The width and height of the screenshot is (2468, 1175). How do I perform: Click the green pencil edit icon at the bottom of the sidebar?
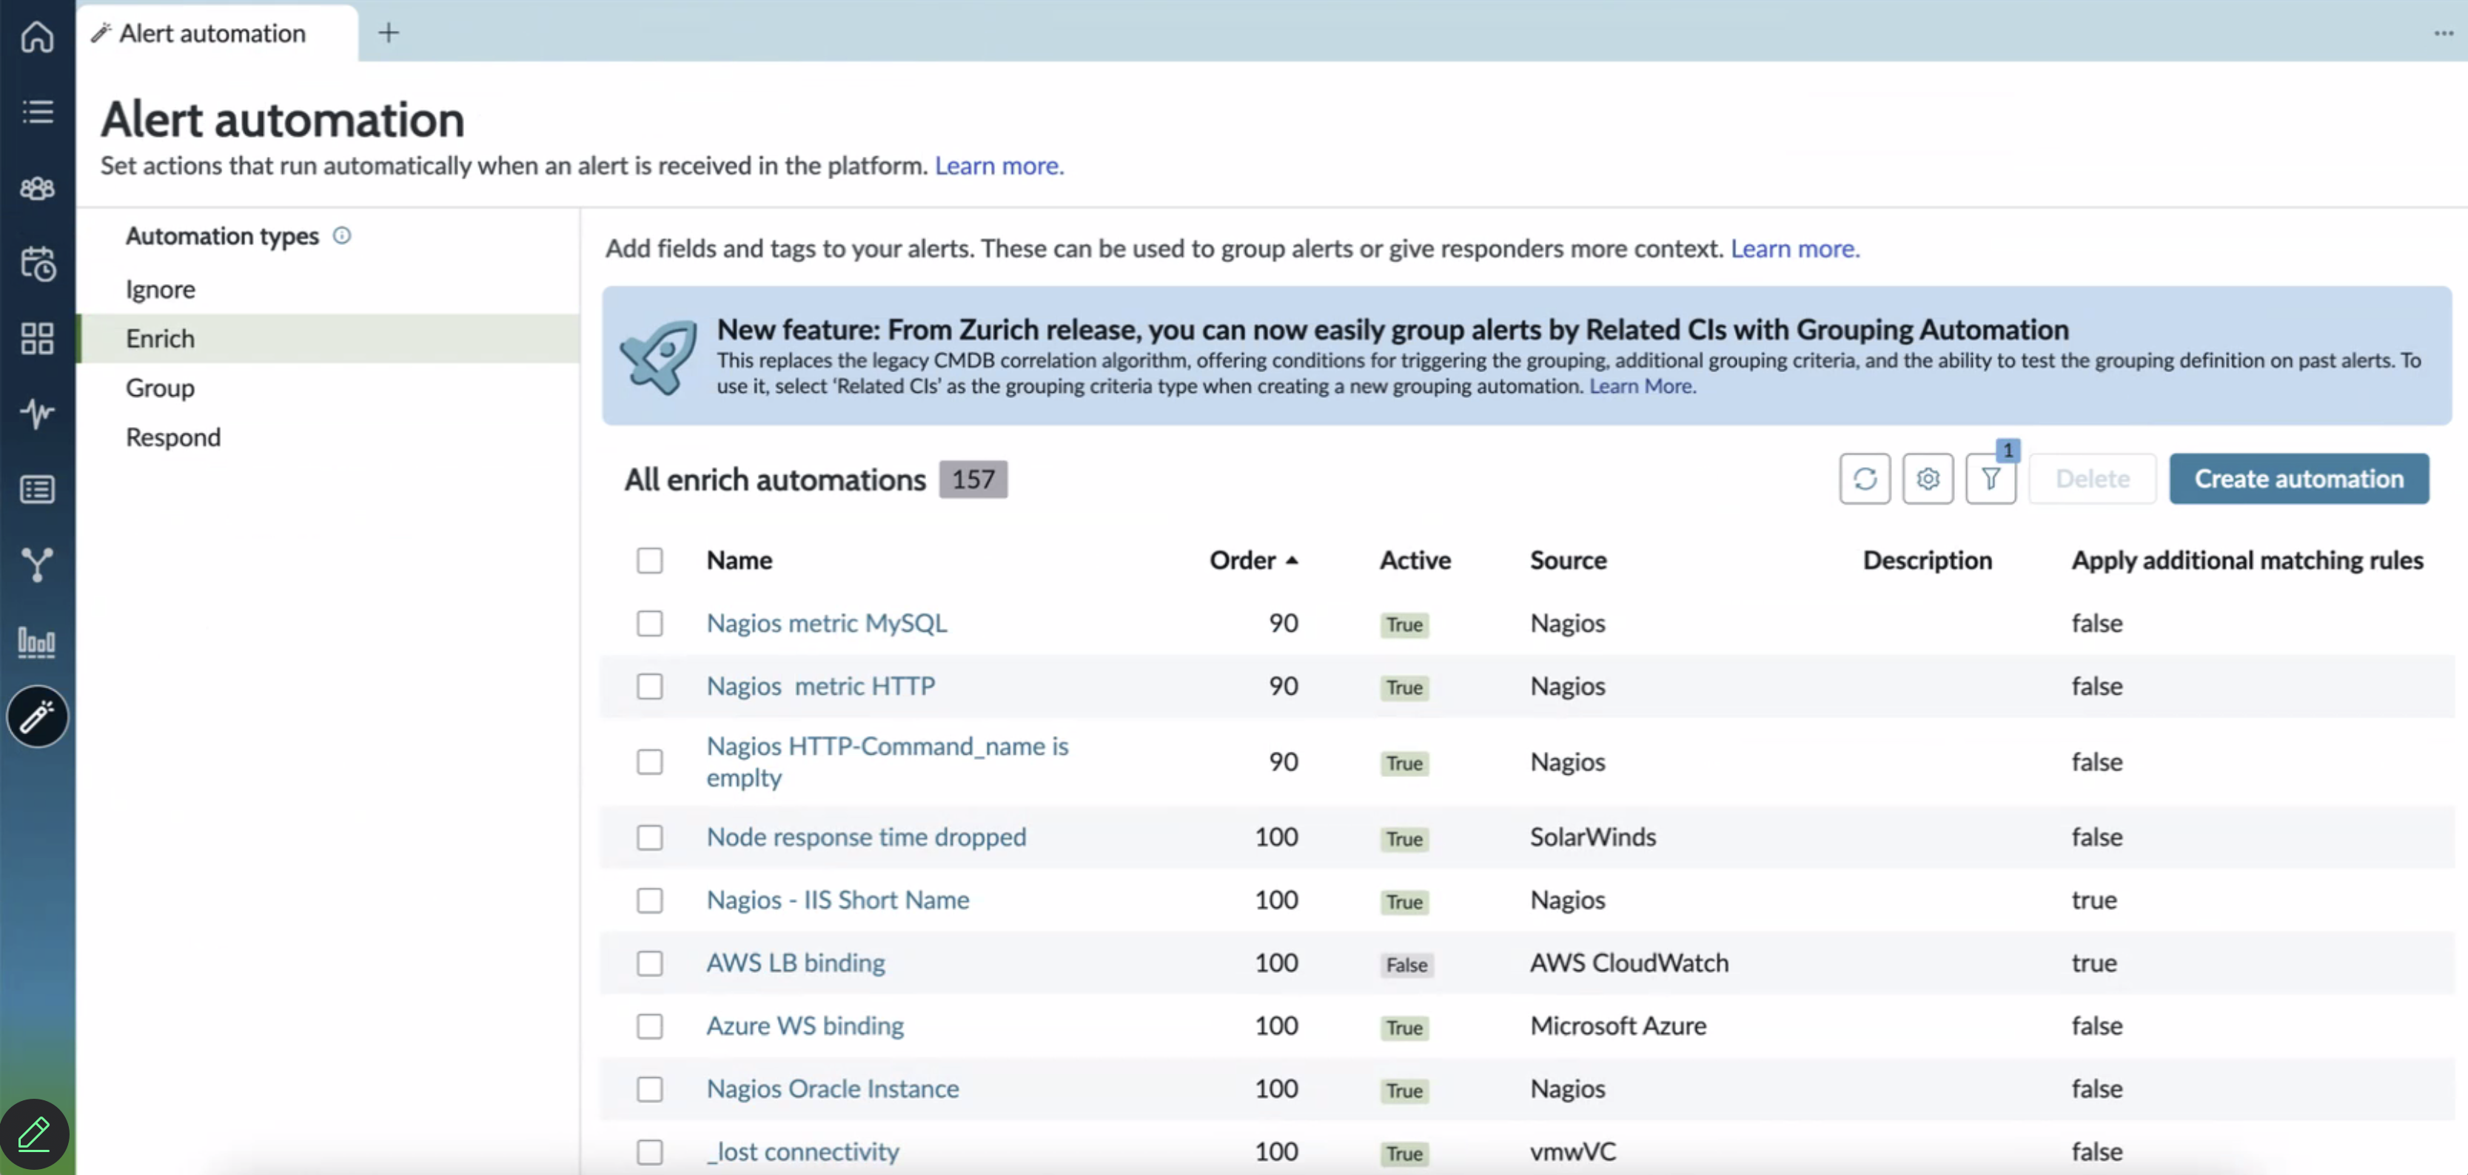[35, 1134]
